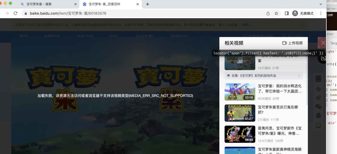337x154 pixels.
Task: Toggle the browser side panel
Action: tap(287, 13)
